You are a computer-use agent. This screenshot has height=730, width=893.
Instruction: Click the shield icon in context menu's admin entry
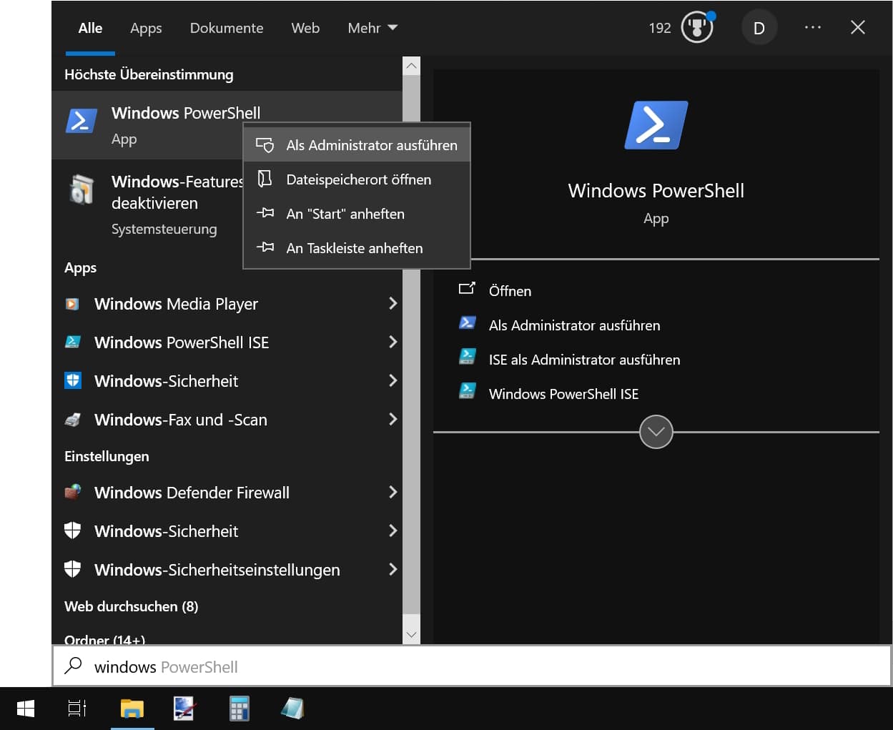tap(265, 144)
